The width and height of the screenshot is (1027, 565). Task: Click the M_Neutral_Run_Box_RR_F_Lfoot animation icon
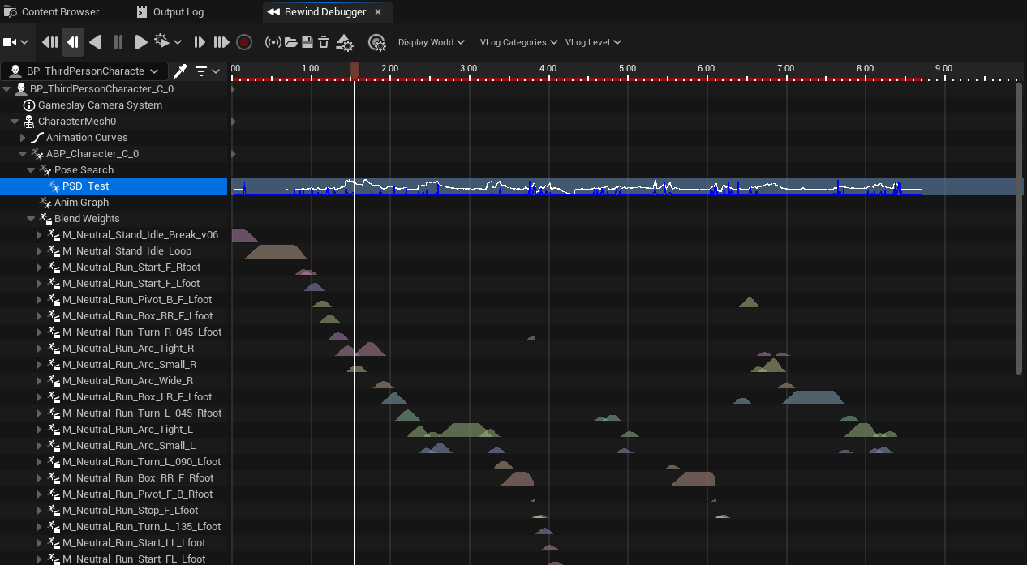[x=54, y=316]
